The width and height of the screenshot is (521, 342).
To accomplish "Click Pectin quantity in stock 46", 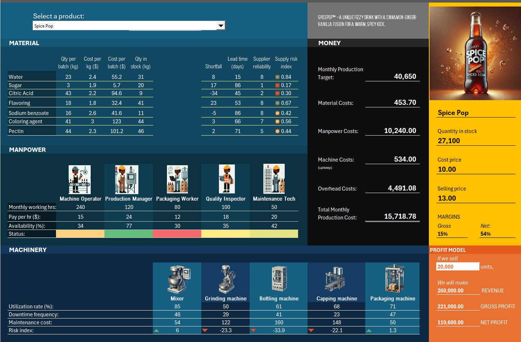I will (141, 131).
